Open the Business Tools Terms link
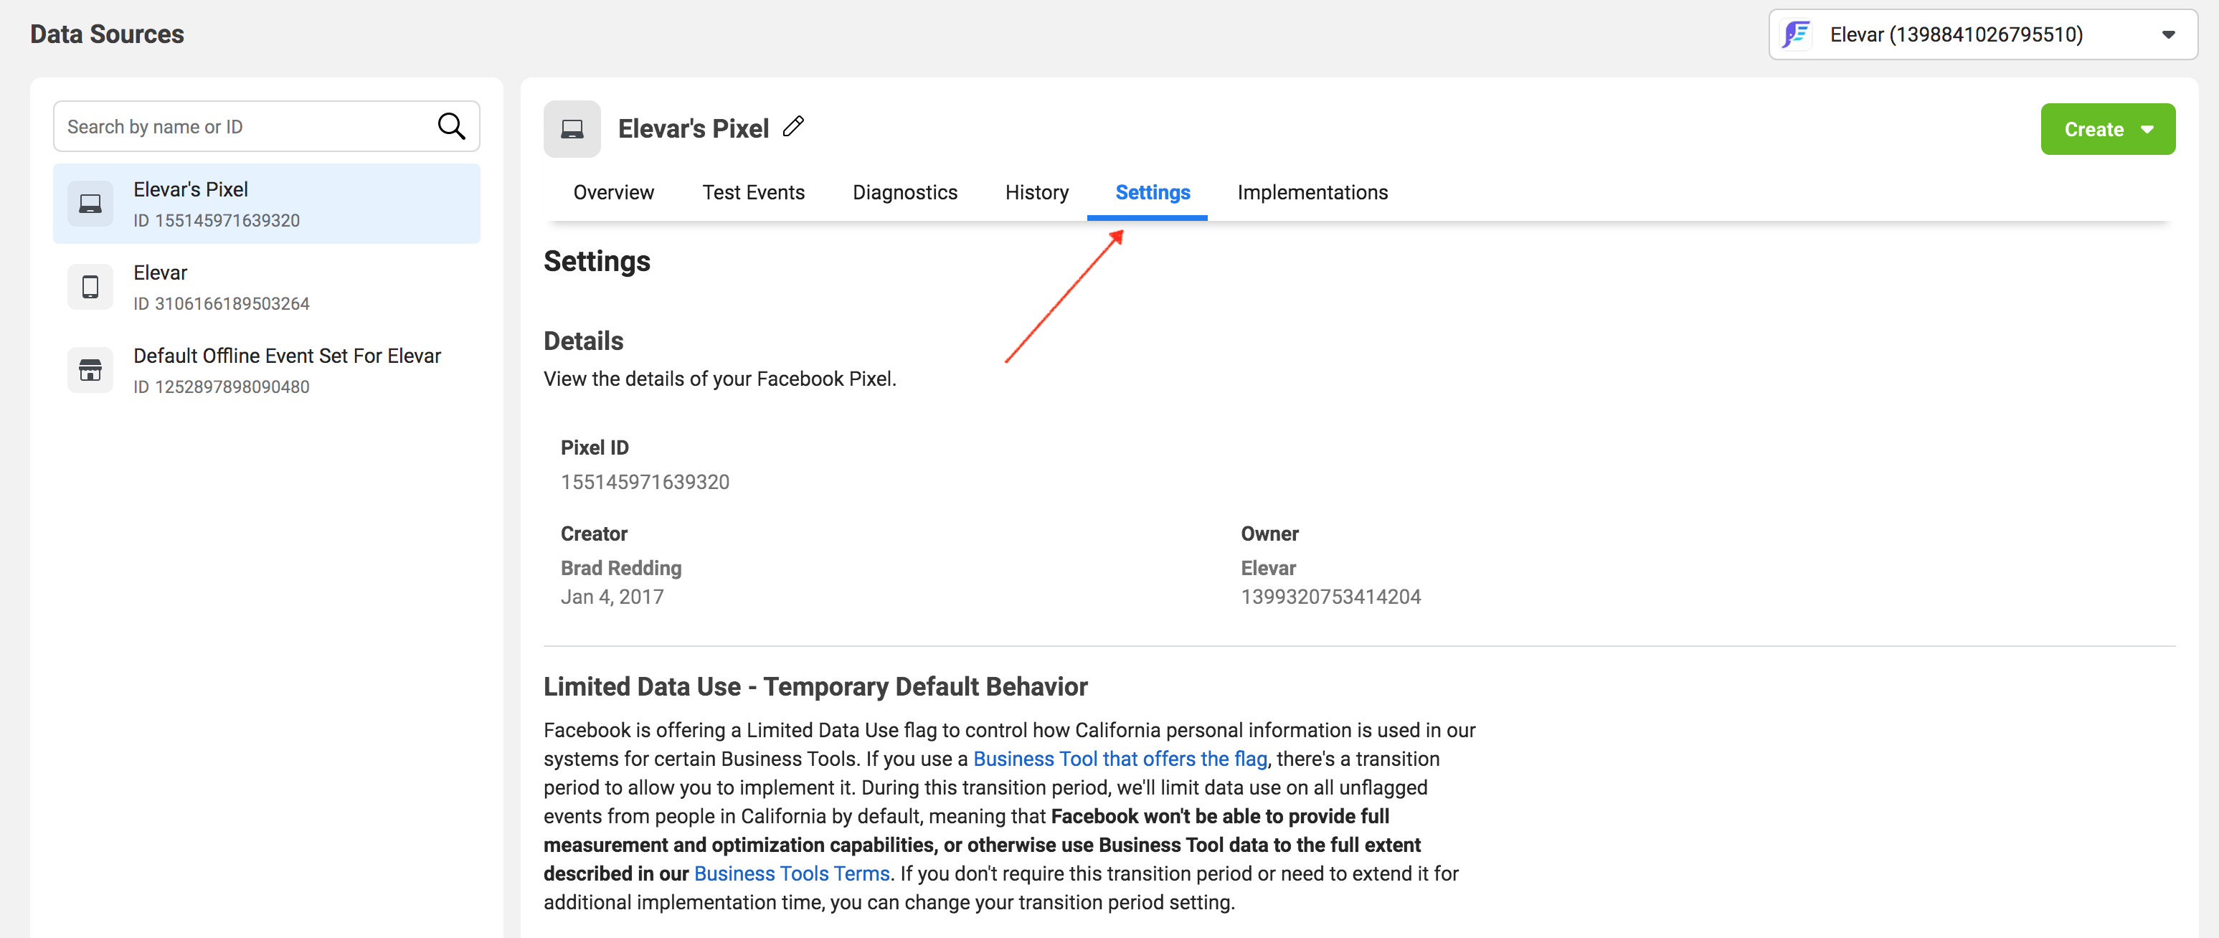 pyautogui.click(x=791, y=873)
